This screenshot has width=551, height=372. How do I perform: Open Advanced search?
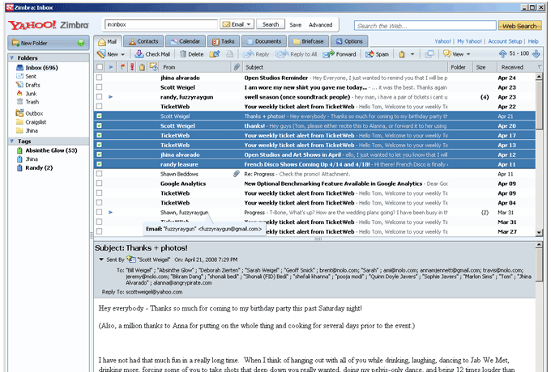tap(321, 24)
